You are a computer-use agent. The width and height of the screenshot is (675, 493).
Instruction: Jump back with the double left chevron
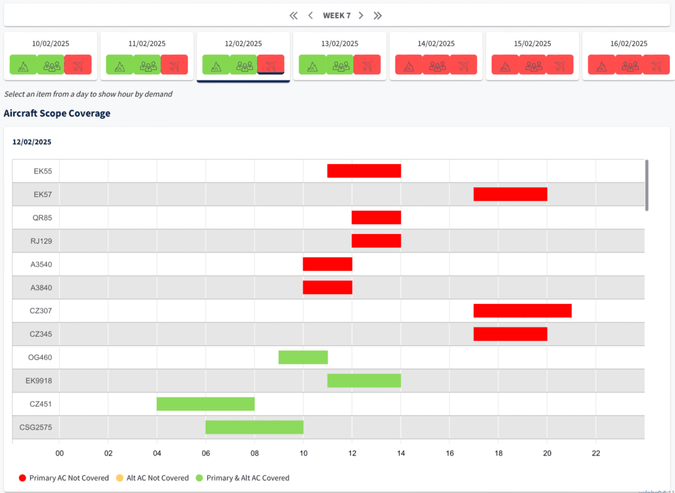293,15
